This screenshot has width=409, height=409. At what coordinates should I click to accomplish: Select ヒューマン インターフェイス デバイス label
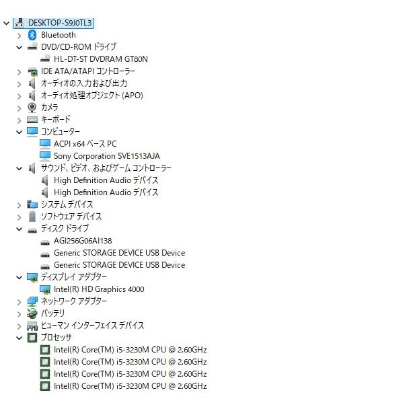(92, 326)
